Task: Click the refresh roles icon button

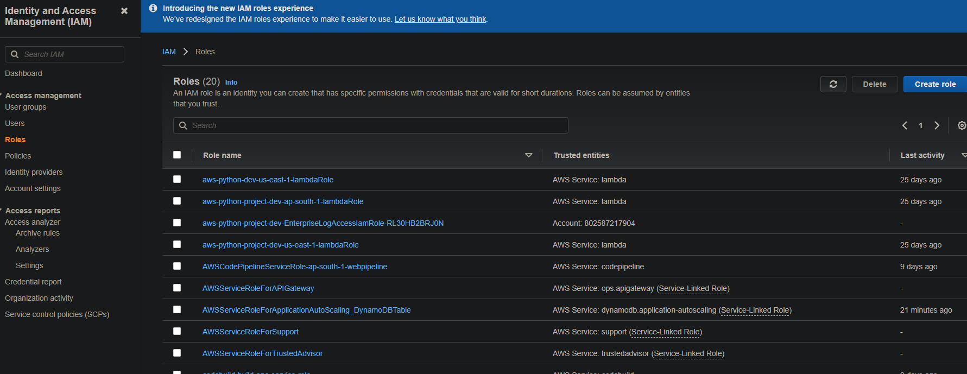Action: click(833, 84)
